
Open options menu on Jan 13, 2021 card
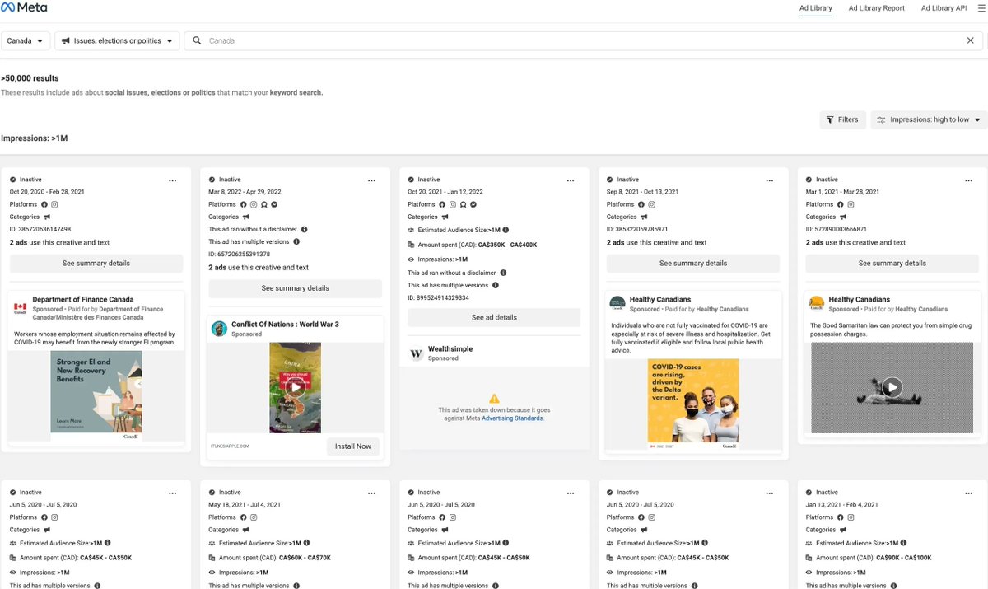click(x=969, y=493)
